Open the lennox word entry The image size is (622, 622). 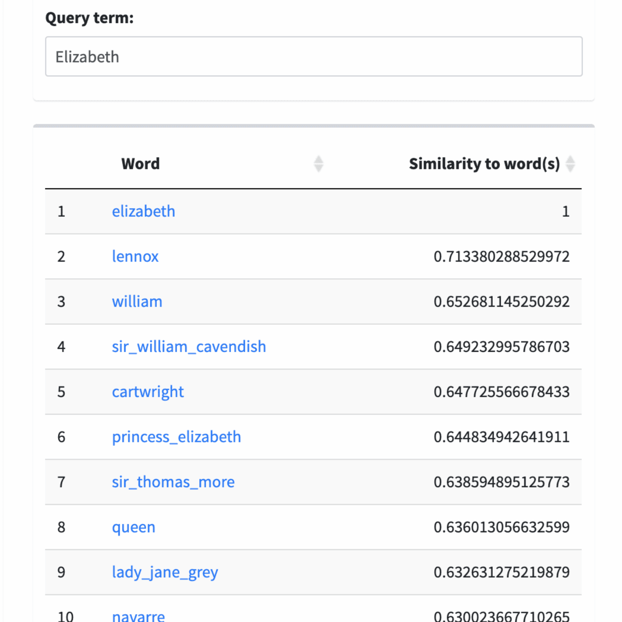tap(135, 256)
